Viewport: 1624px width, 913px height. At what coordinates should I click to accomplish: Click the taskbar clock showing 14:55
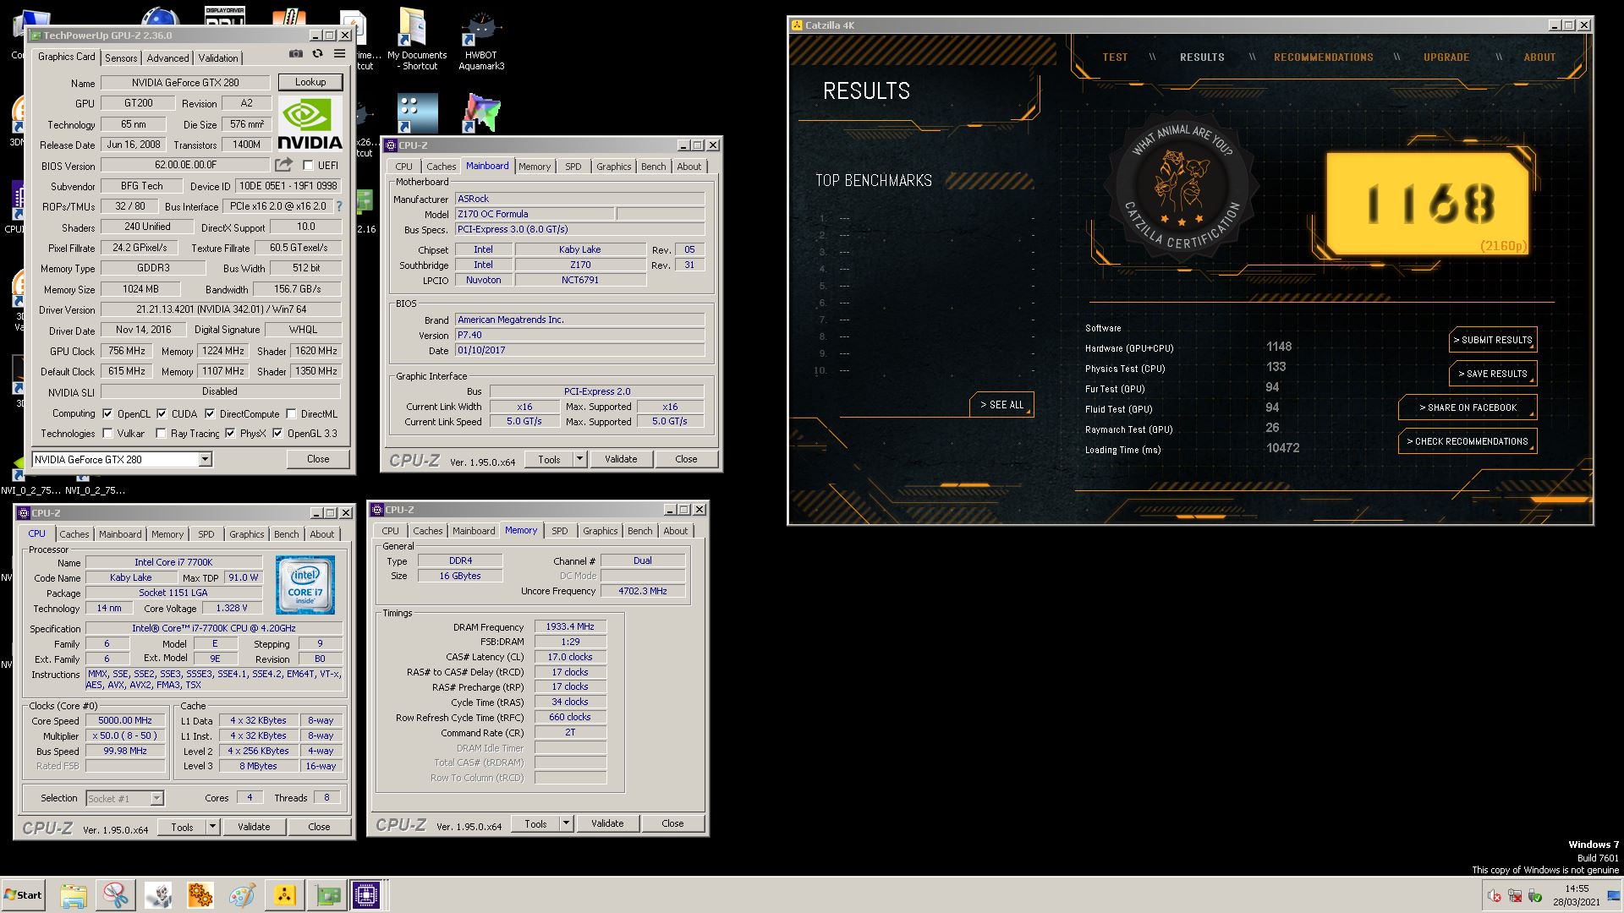coord(1577,895)
